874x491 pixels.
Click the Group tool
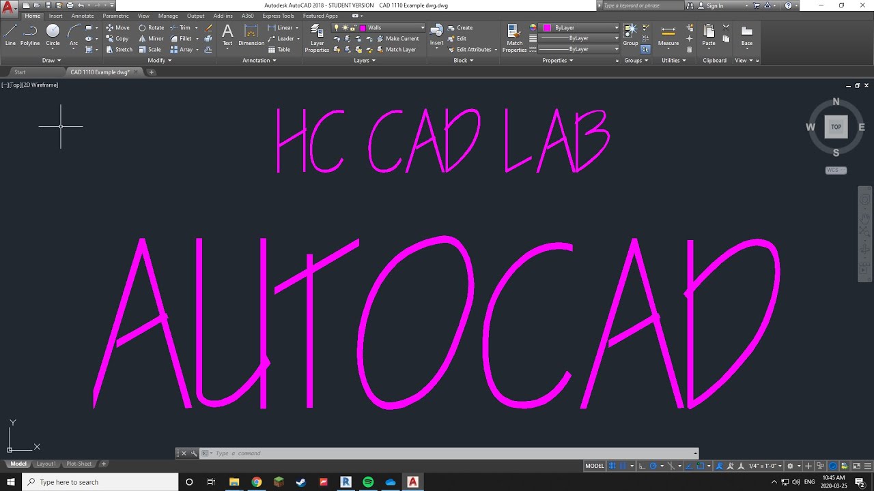click(630, 35)
